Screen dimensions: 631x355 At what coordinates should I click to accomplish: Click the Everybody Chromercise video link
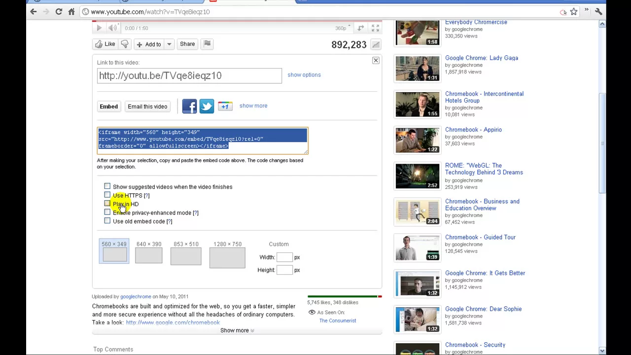pos(476,22)
